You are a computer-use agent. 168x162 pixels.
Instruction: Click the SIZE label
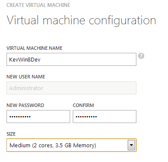(x=11, y=134)
